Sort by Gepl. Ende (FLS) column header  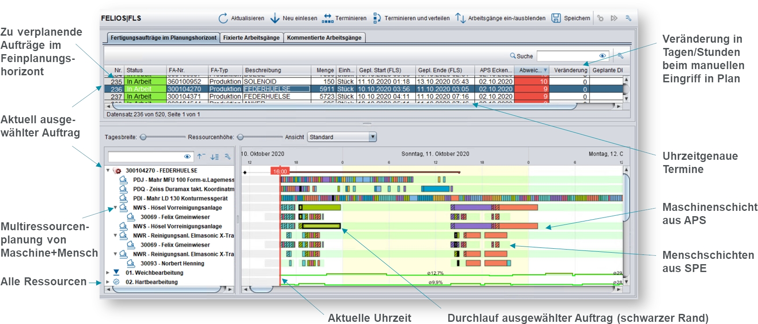tap(445, 70)
